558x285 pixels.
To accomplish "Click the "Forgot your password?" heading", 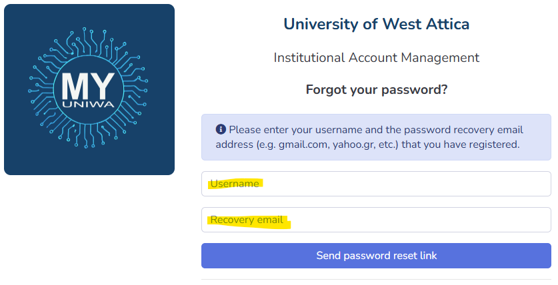I will (x=376, y=89).
